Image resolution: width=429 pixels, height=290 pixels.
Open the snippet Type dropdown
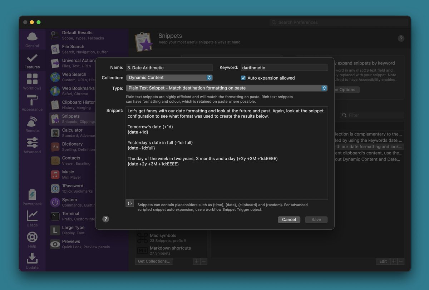(227, 88)
